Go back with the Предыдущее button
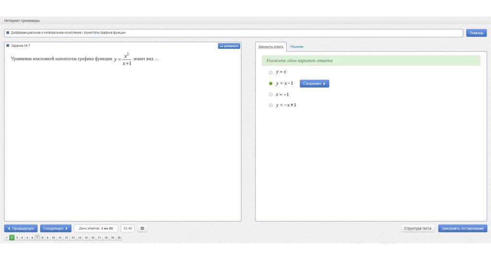 [21, 229]
